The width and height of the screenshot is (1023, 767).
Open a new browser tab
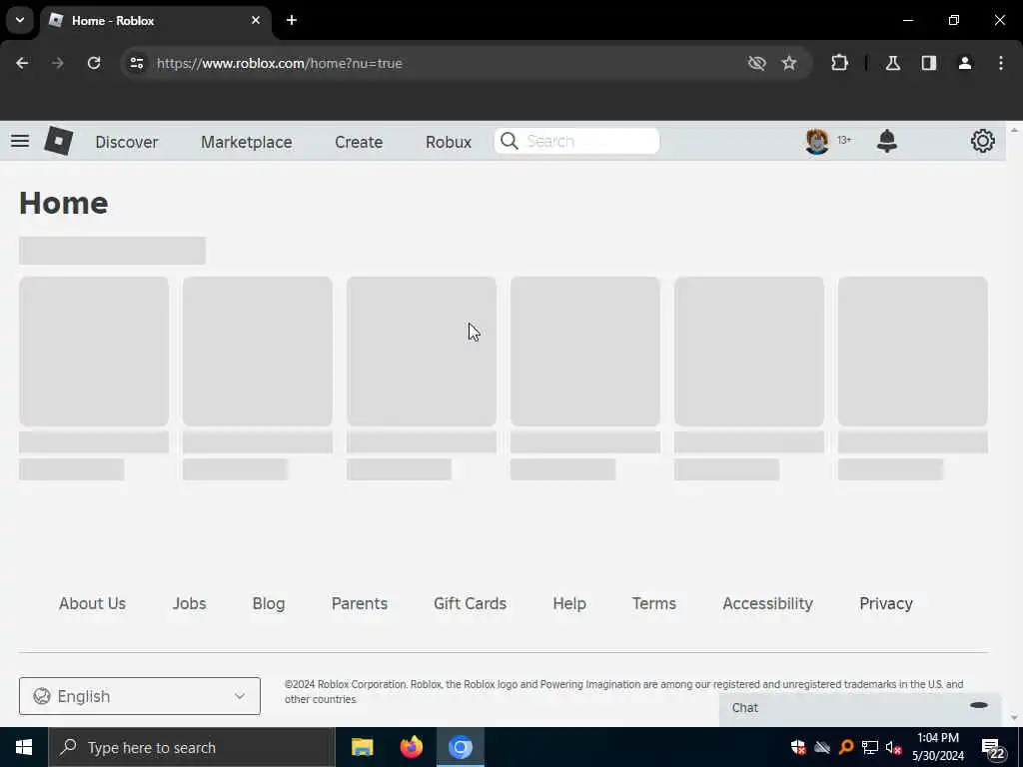pyautogui.click(x=292, y=20)
